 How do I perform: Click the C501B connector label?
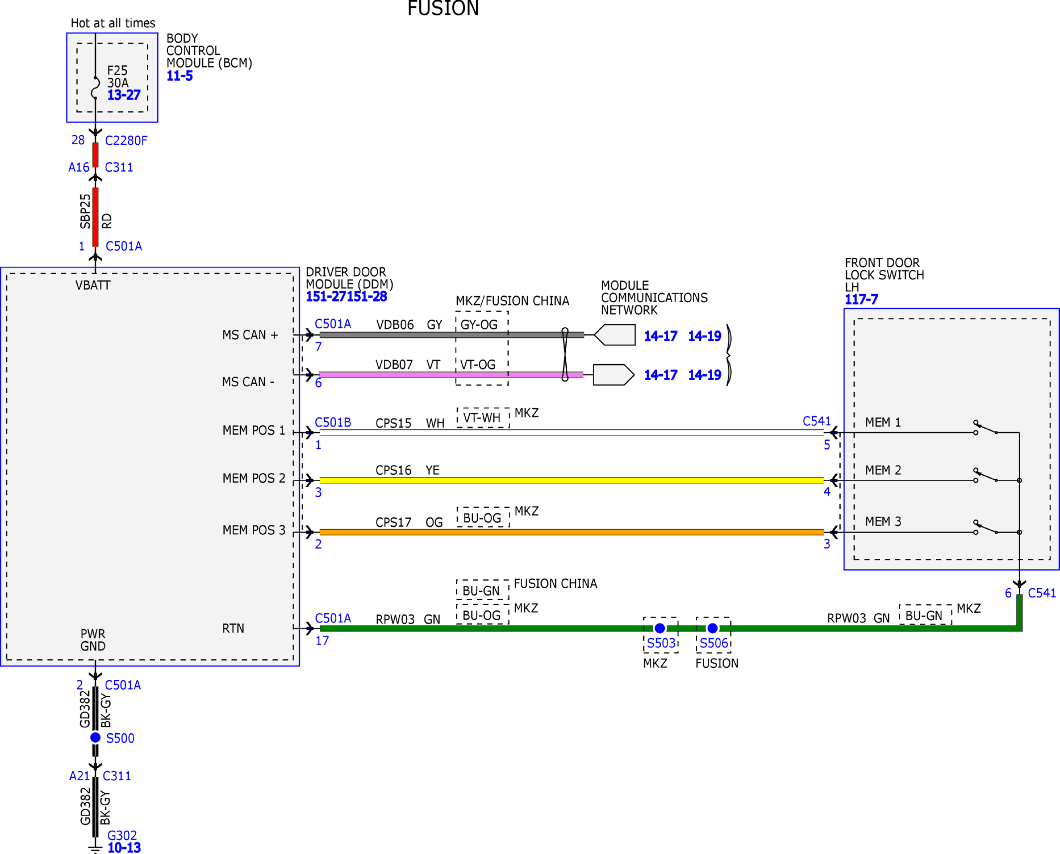[333, 423]
